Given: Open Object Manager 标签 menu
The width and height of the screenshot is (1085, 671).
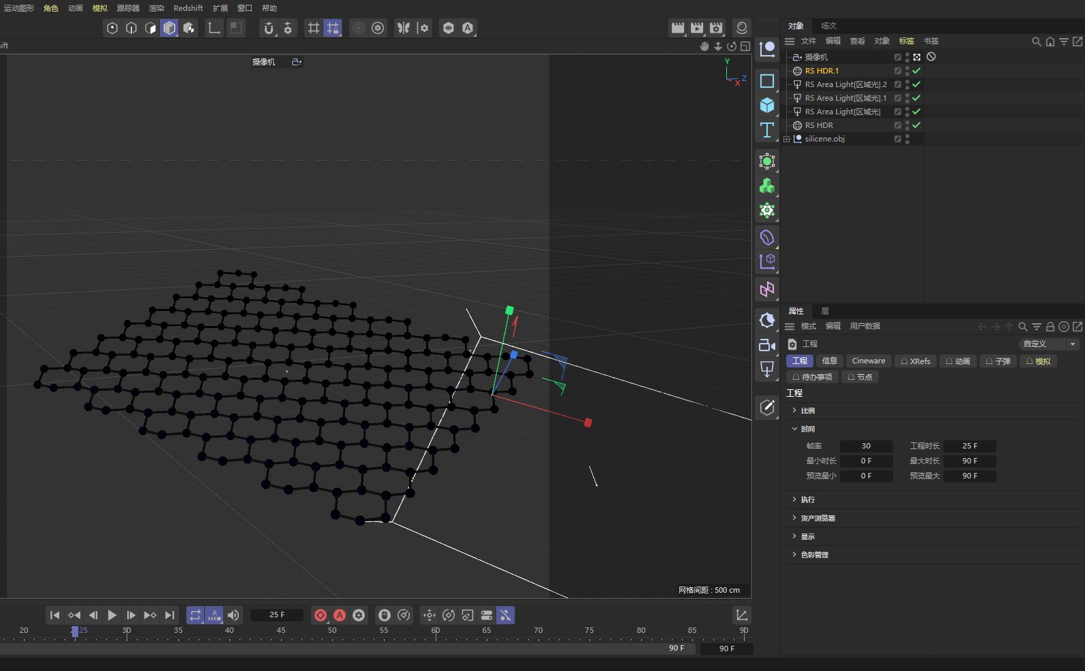Looking at the screenshot, I should 907,42.
